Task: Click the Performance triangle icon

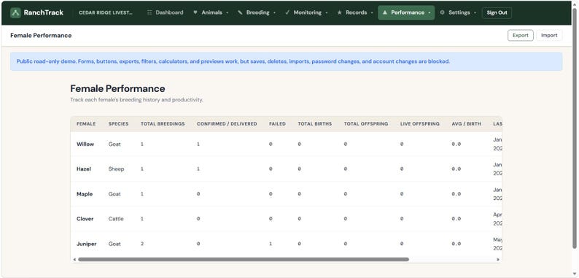Action: point(385,12)
